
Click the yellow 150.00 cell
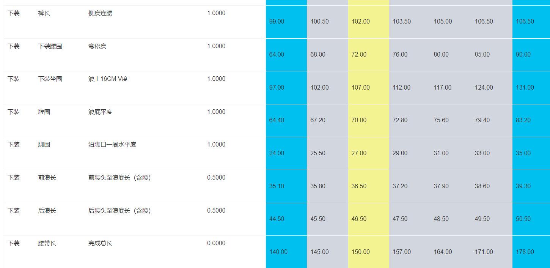360,252
